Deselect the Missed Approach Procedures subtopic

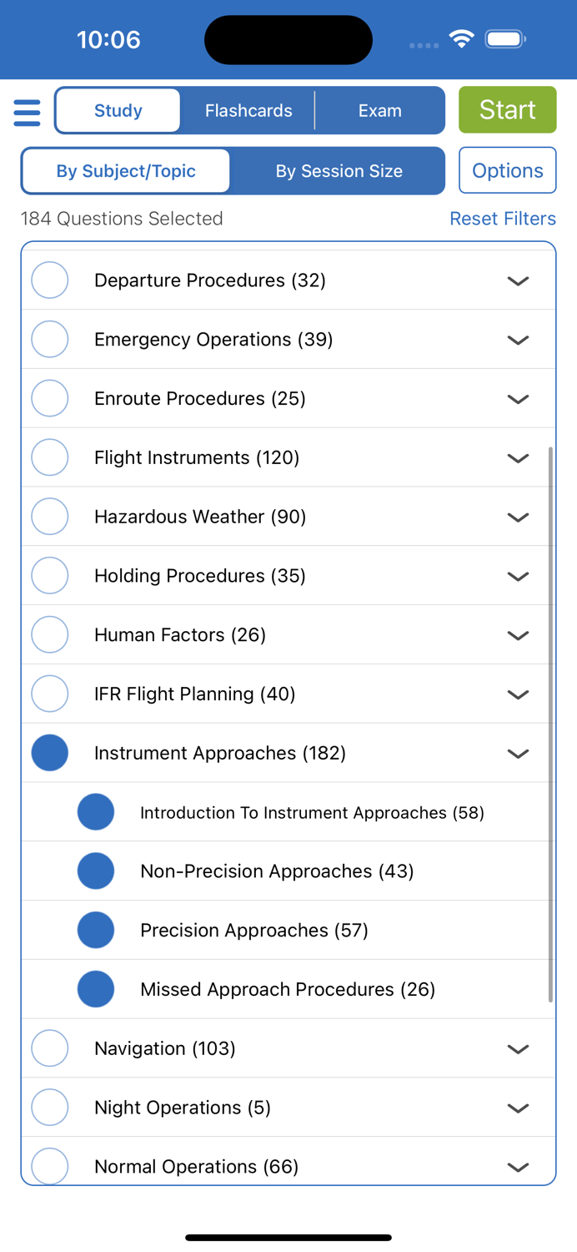96,988
